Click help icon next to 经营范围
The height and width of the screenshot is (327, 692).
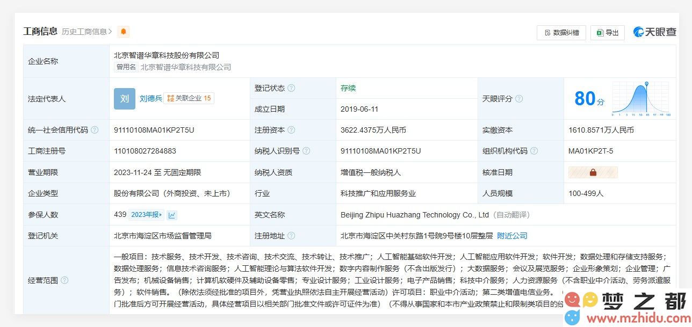(64, 280)
